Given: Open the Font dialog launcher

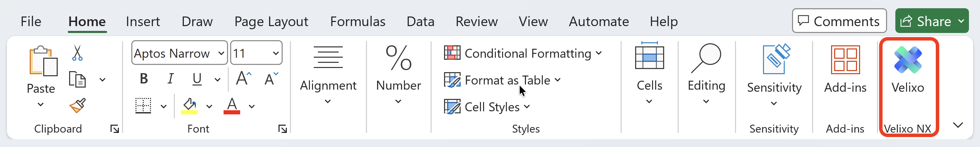Looking at the screenshot, I should [282, 129].
